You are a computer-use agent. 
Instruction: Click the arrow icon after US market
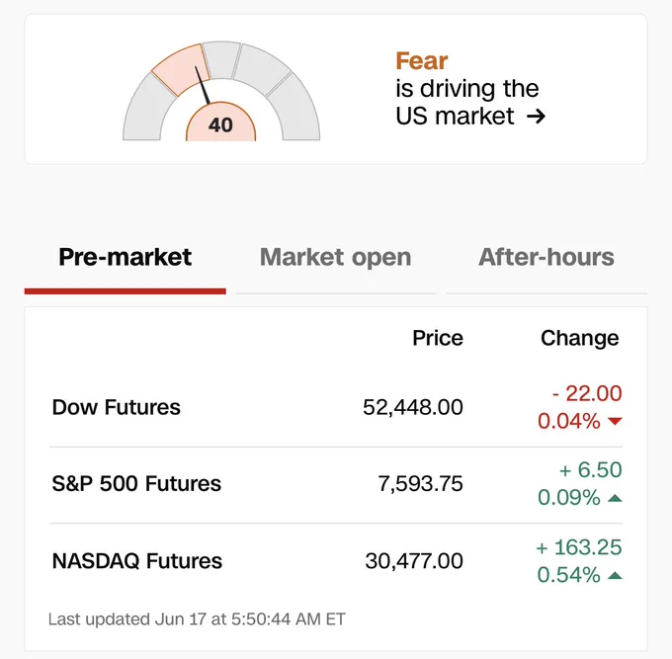point(536,117)
